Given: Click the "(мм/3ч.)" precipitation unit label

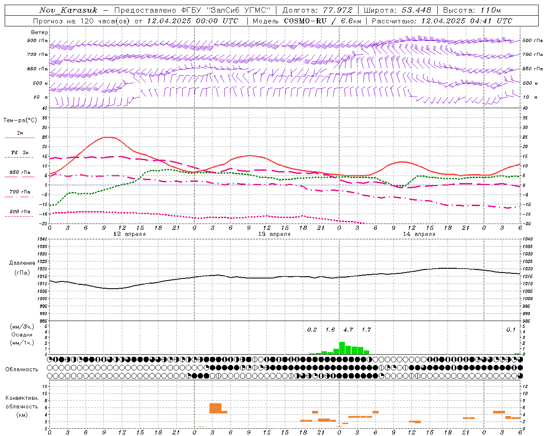Looking at the screenshot, I should [22, 327].
